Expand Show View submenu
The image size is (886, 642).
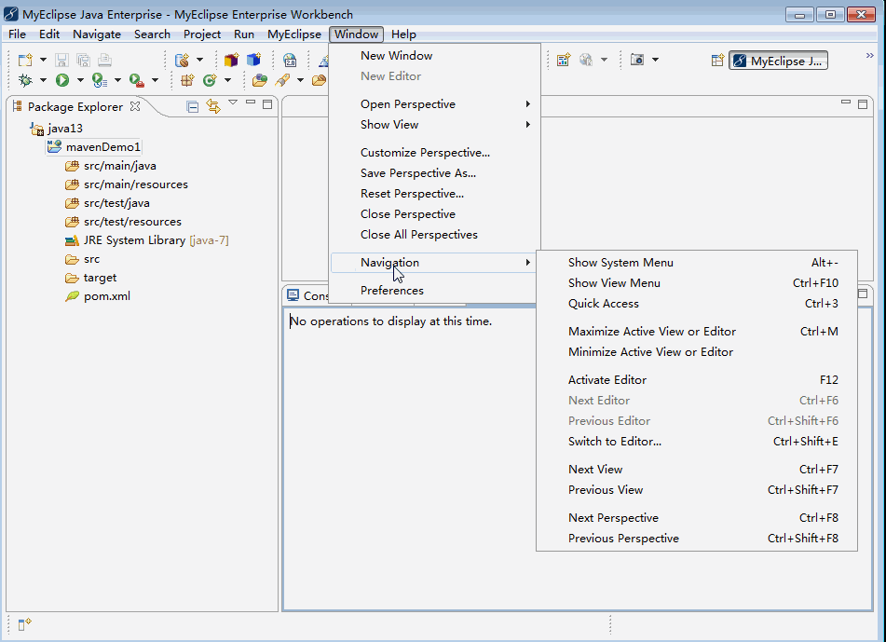click(434, 124)
